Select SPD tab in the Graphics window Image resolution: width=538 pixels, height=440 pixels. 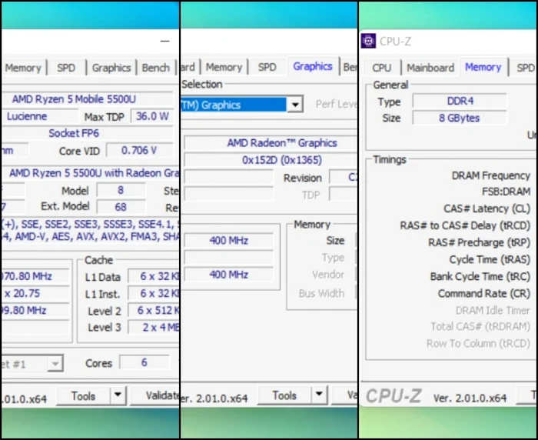pos(267,67)
